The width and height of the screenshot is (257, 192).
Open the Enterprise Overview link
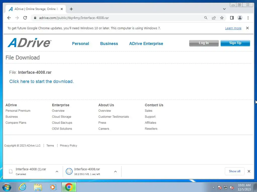(58, 111)
